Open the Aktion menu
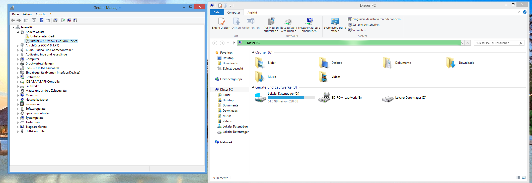Viewport: 532px width, 183px height. point(27,14)
